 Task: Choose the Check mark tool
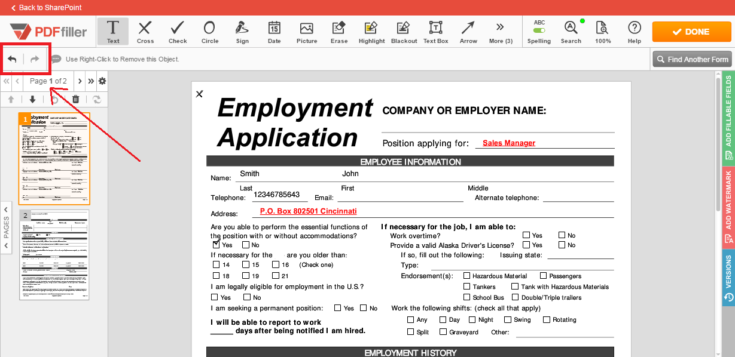178,32
